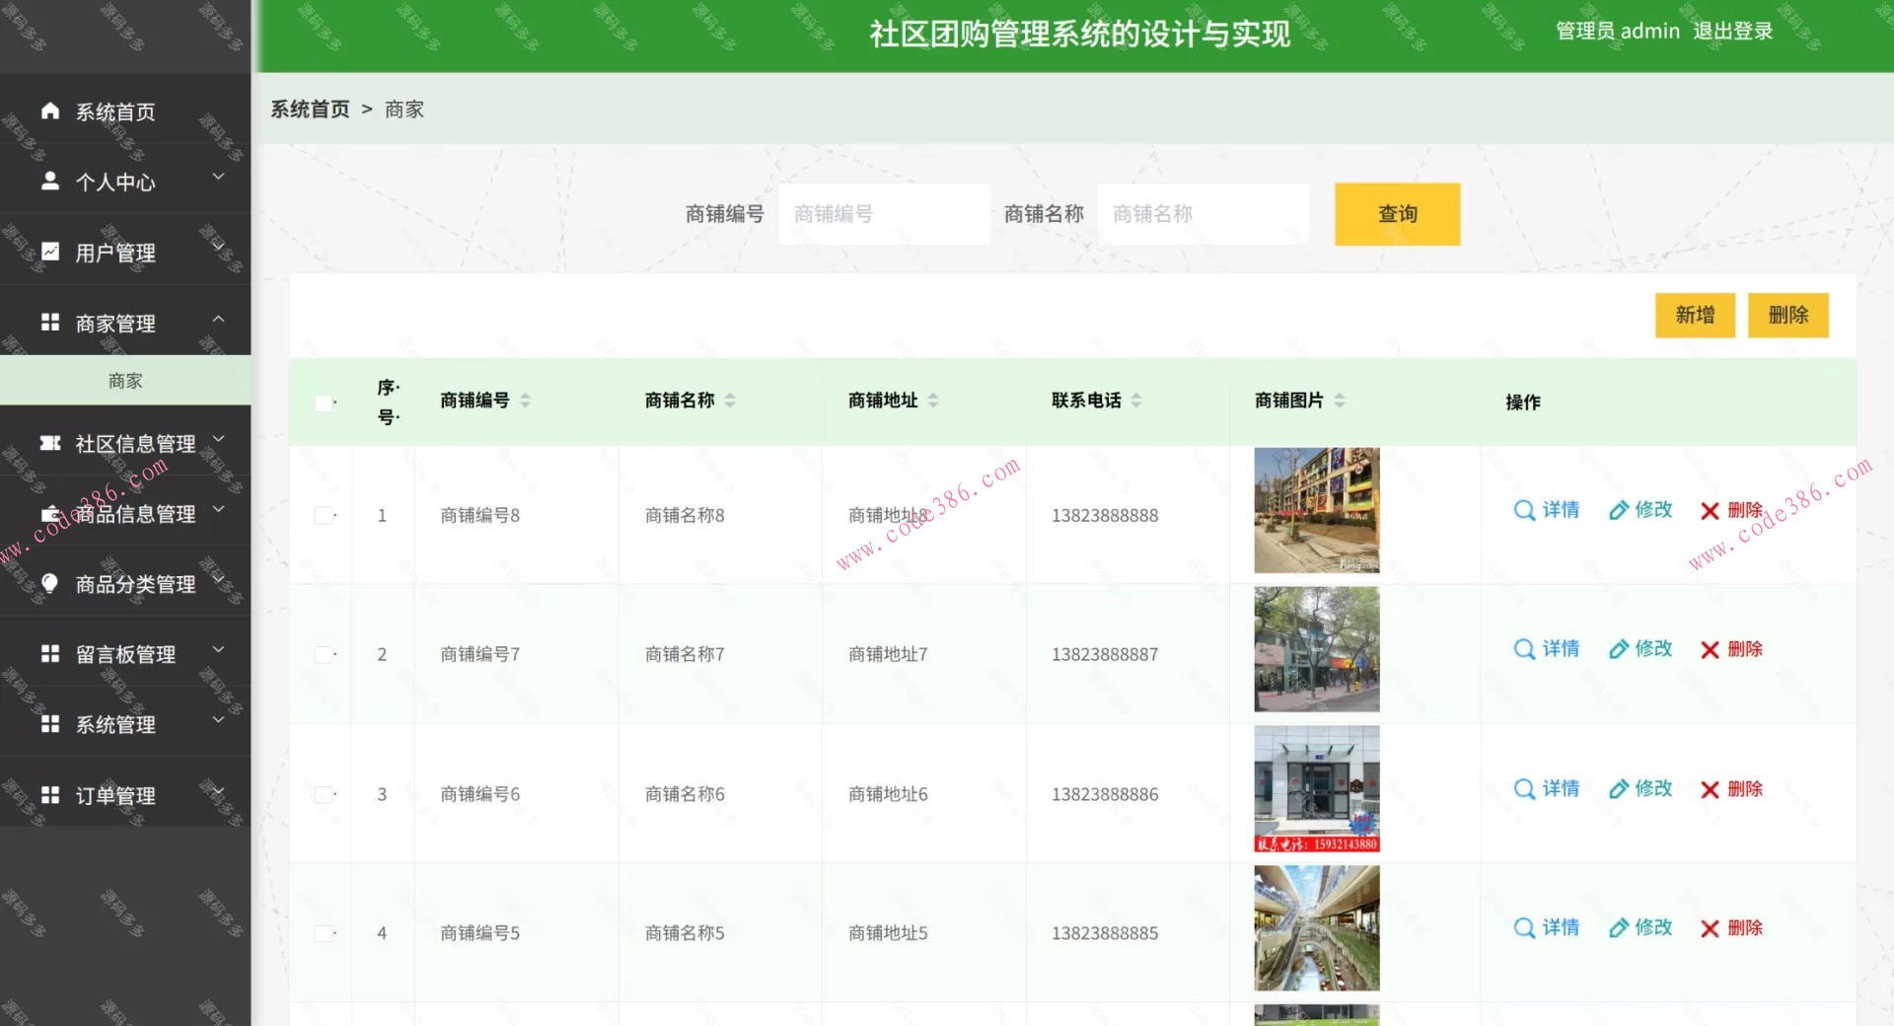Click the pencil 修改 icon for 商铺名称7

point(1617,649)
